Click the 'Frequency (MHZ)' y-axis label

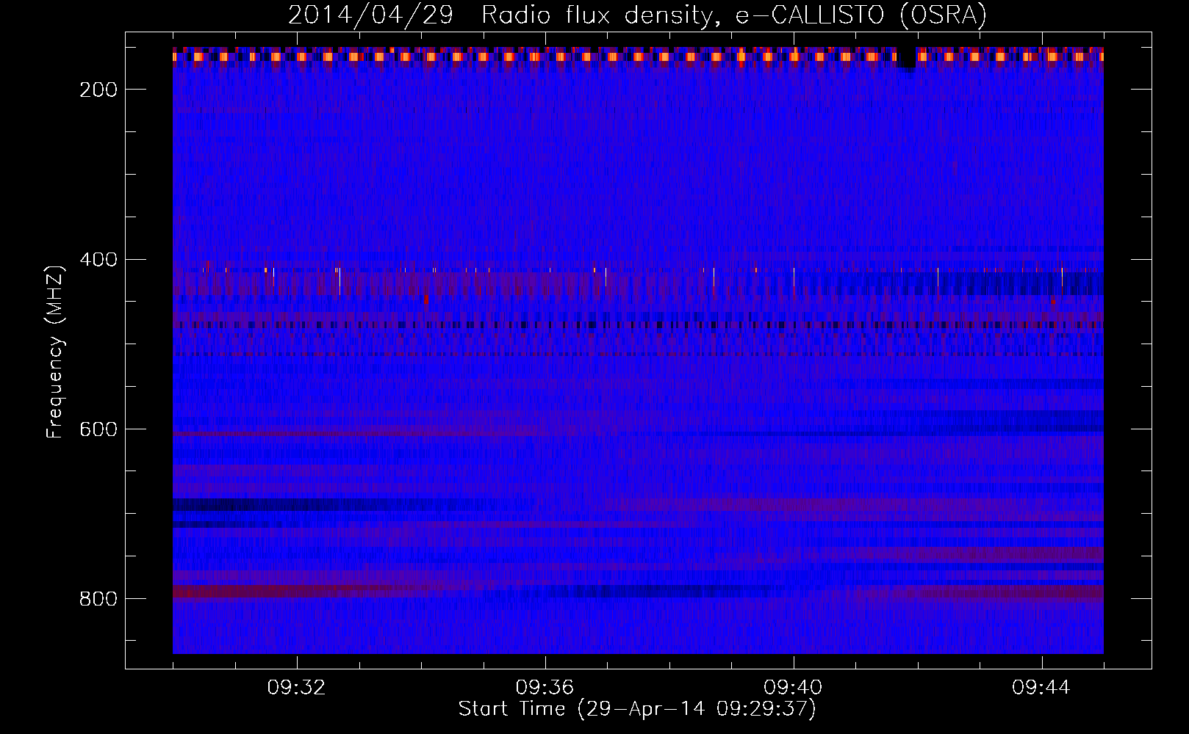55,352
